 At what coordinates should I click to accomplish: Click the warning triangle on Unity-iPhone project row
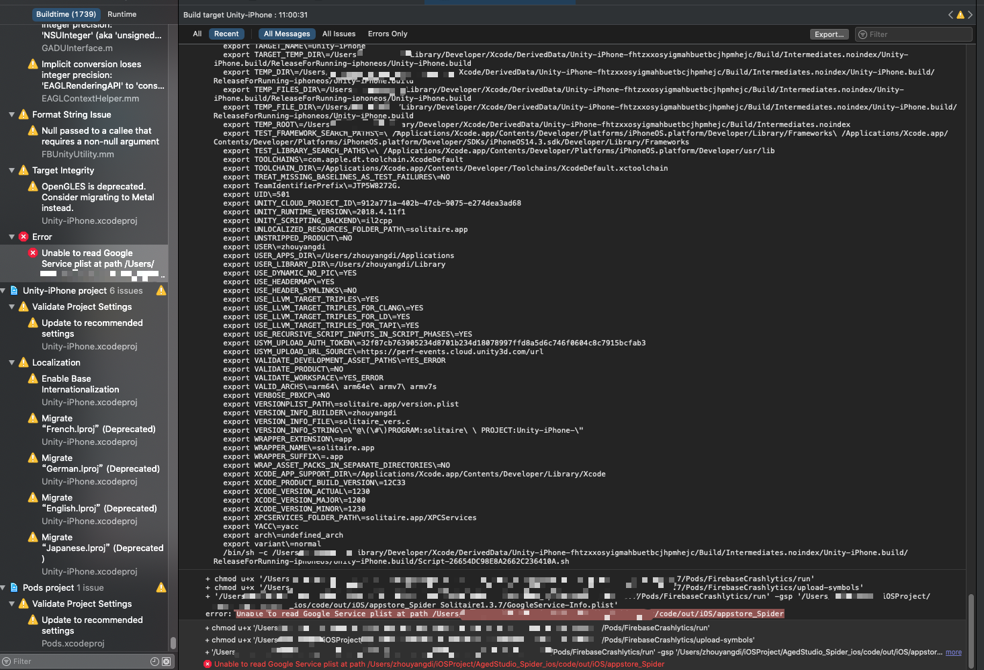tap(161, 290)
